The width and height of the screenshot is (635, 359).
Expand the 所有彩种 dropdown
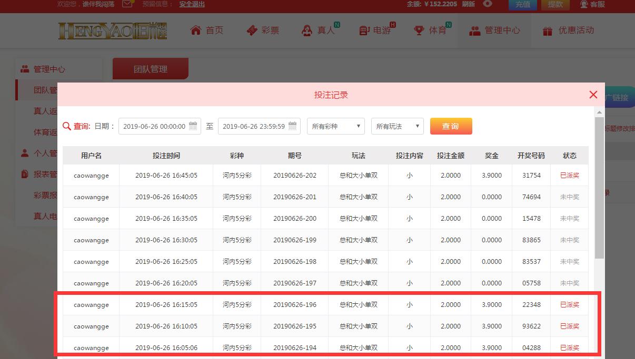[336, 126]
